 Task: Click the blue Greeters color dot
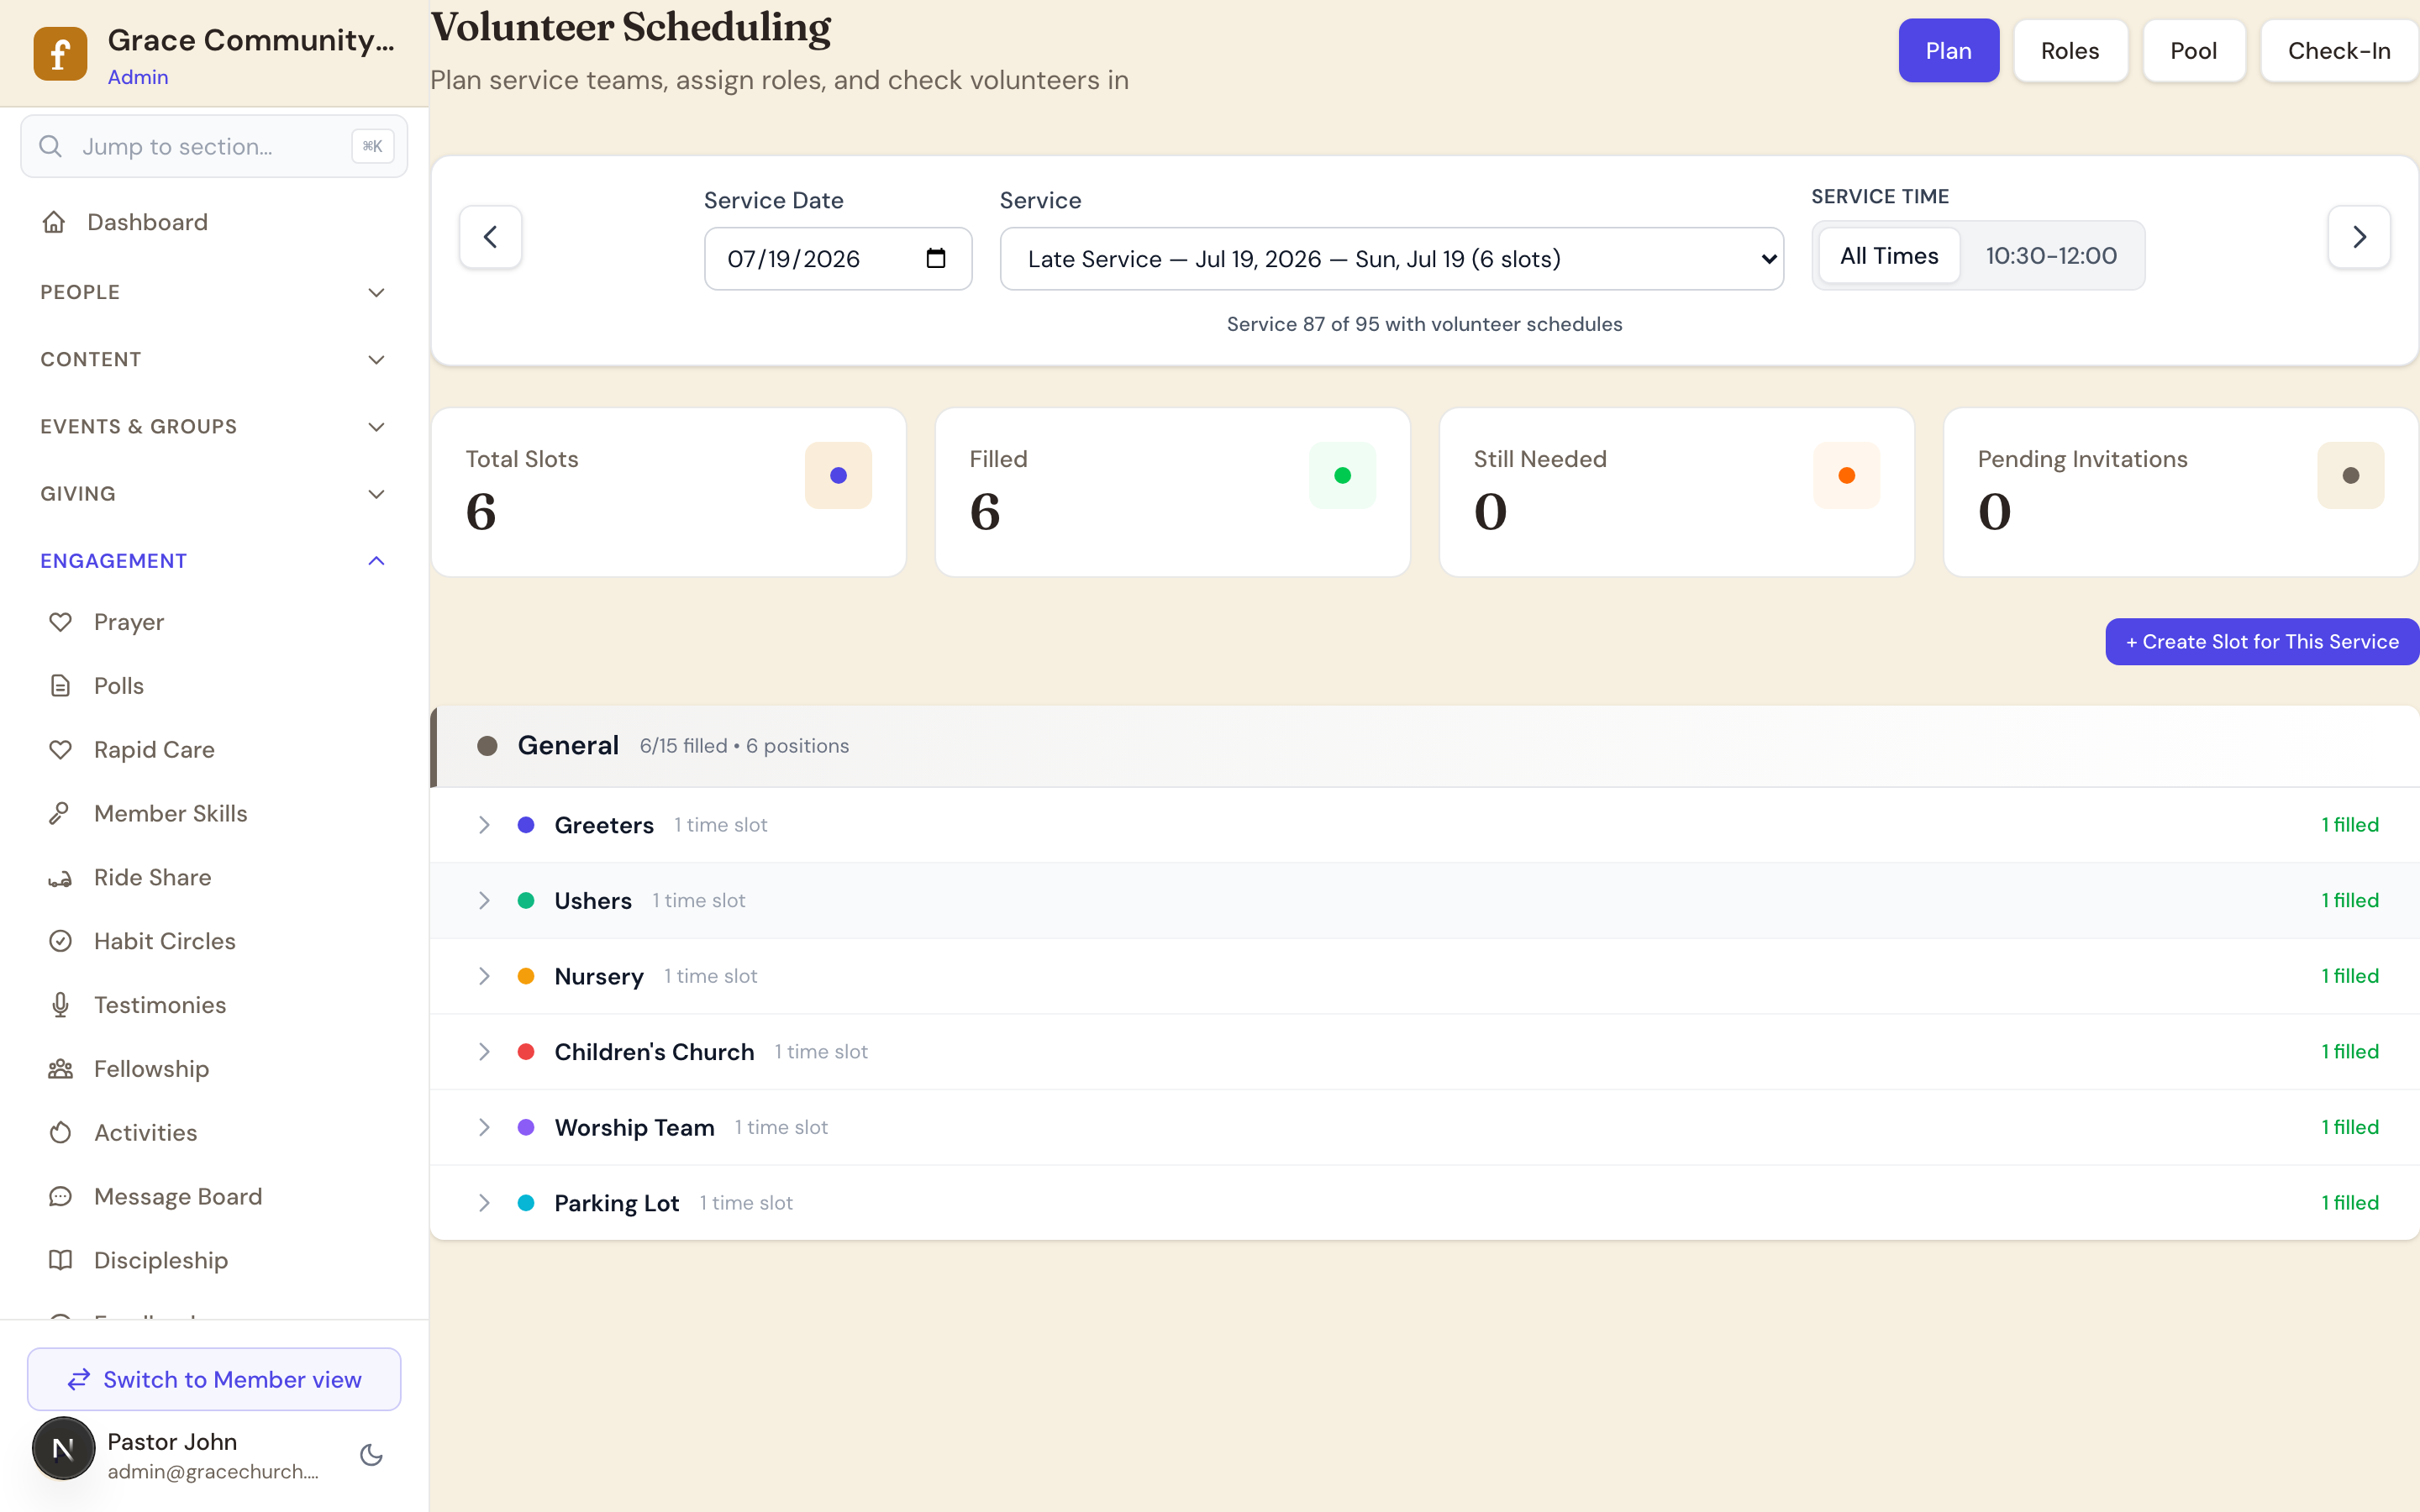(x=526, y=825)
